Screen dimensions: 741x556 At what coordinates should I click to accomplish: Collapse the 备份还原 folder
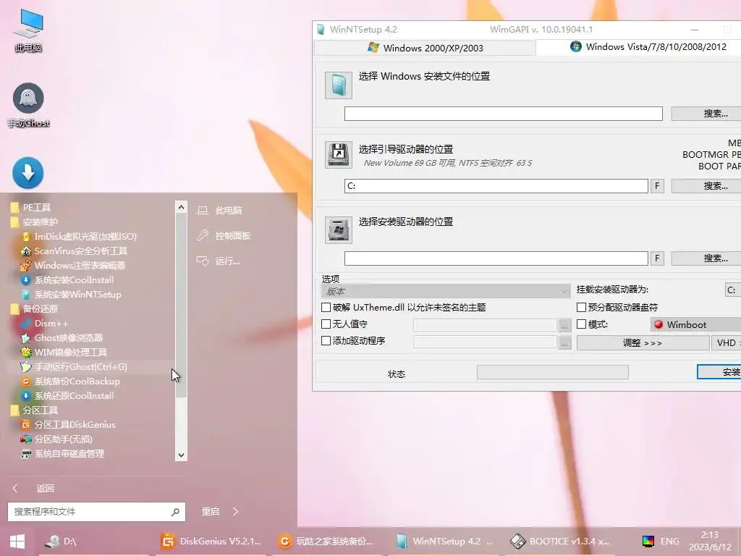pos(34,308)
